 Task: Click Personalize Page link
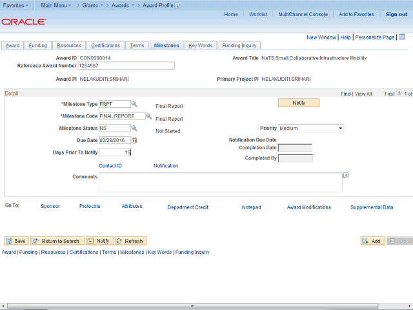[374, 37]
